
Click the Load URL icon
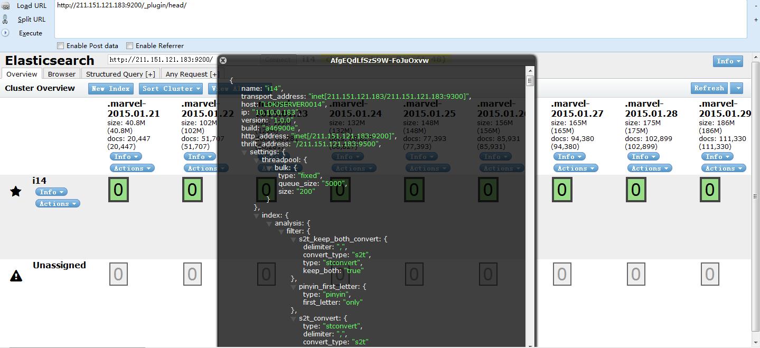5,5
